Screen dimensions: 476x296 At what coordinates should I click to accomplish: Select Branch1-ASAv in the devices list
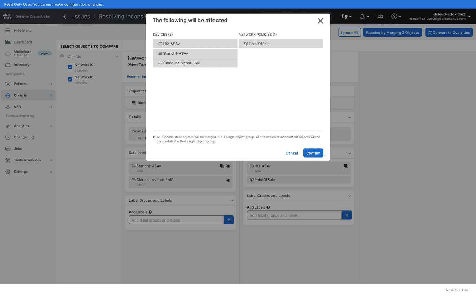(195, 53)
